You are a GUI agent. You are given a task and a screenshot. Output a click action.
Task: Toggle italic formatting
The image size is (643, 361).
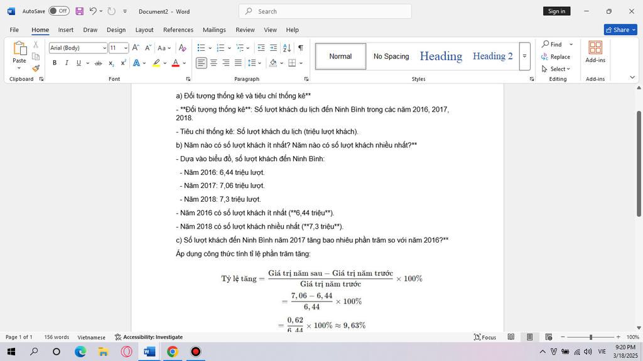click(67, 63)
